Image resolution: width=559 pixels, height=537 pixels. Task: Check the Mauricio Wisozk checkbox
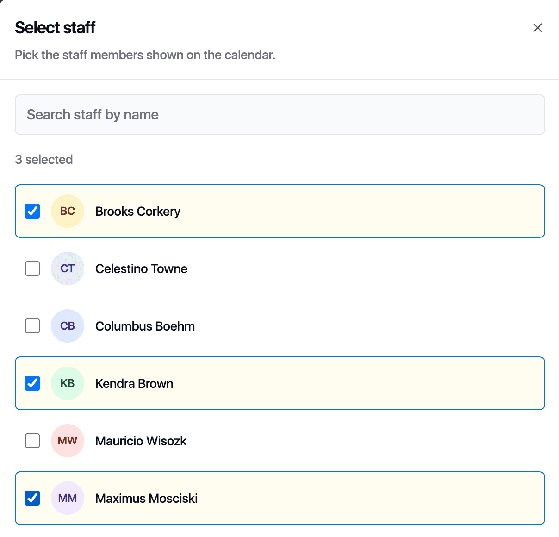[32, 441]
